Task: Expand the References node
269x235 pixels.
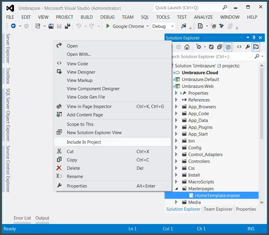Action: (x=176, y=100)
